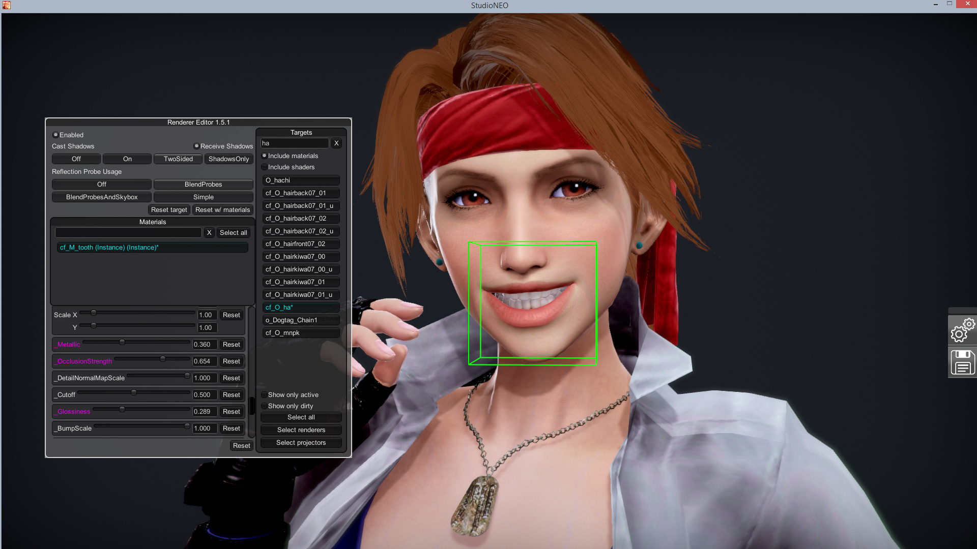Screen dimensions: 977x549
Task: Reset the _Glossiness property
Action: pos(231,411)
